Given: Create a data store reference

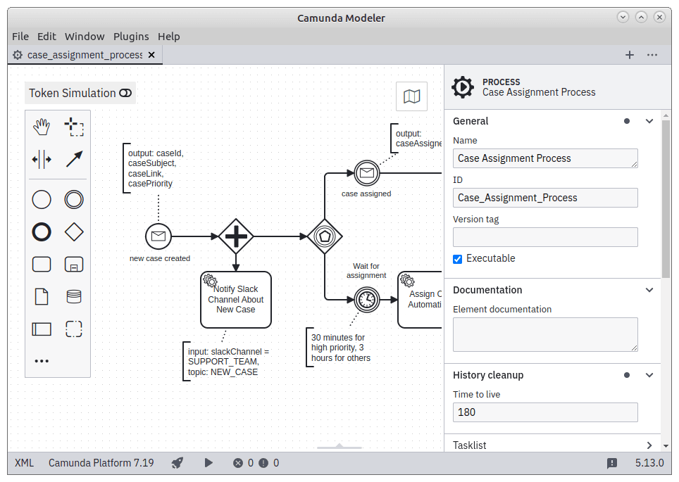Looking at the screenshot, I should (74, 297).
